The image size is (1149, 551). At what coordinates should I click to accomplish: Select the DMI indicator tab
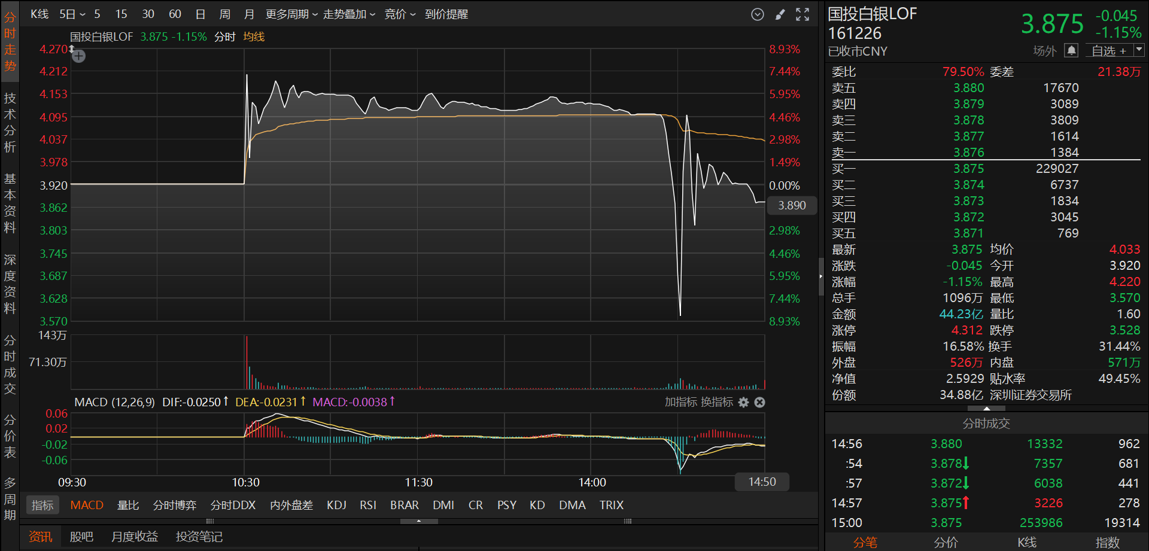tap(443, 505)
